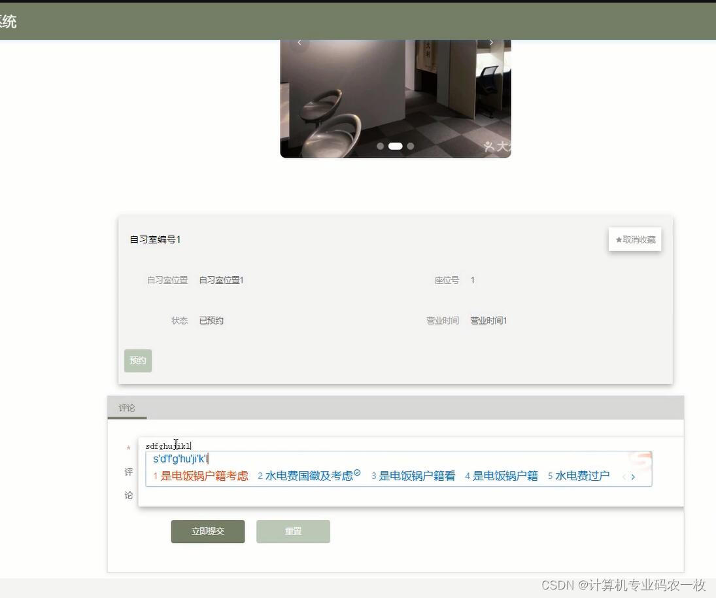Click the text cursor icon in pinyin preedit line
The width and height of the screenshot is (716, 598).
(175, 444)
